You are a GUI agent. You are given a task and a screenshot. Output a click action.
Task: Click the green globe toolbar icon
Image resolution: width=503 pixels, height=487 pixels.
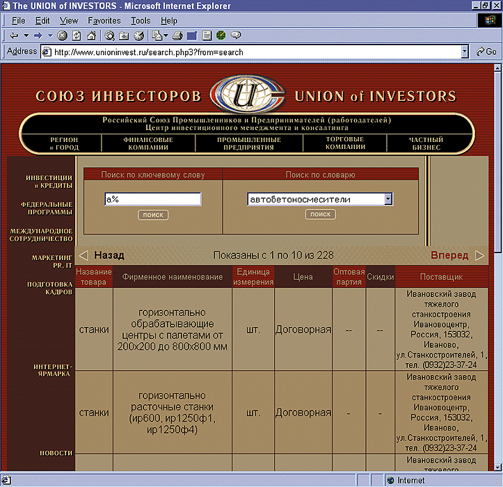221,35
